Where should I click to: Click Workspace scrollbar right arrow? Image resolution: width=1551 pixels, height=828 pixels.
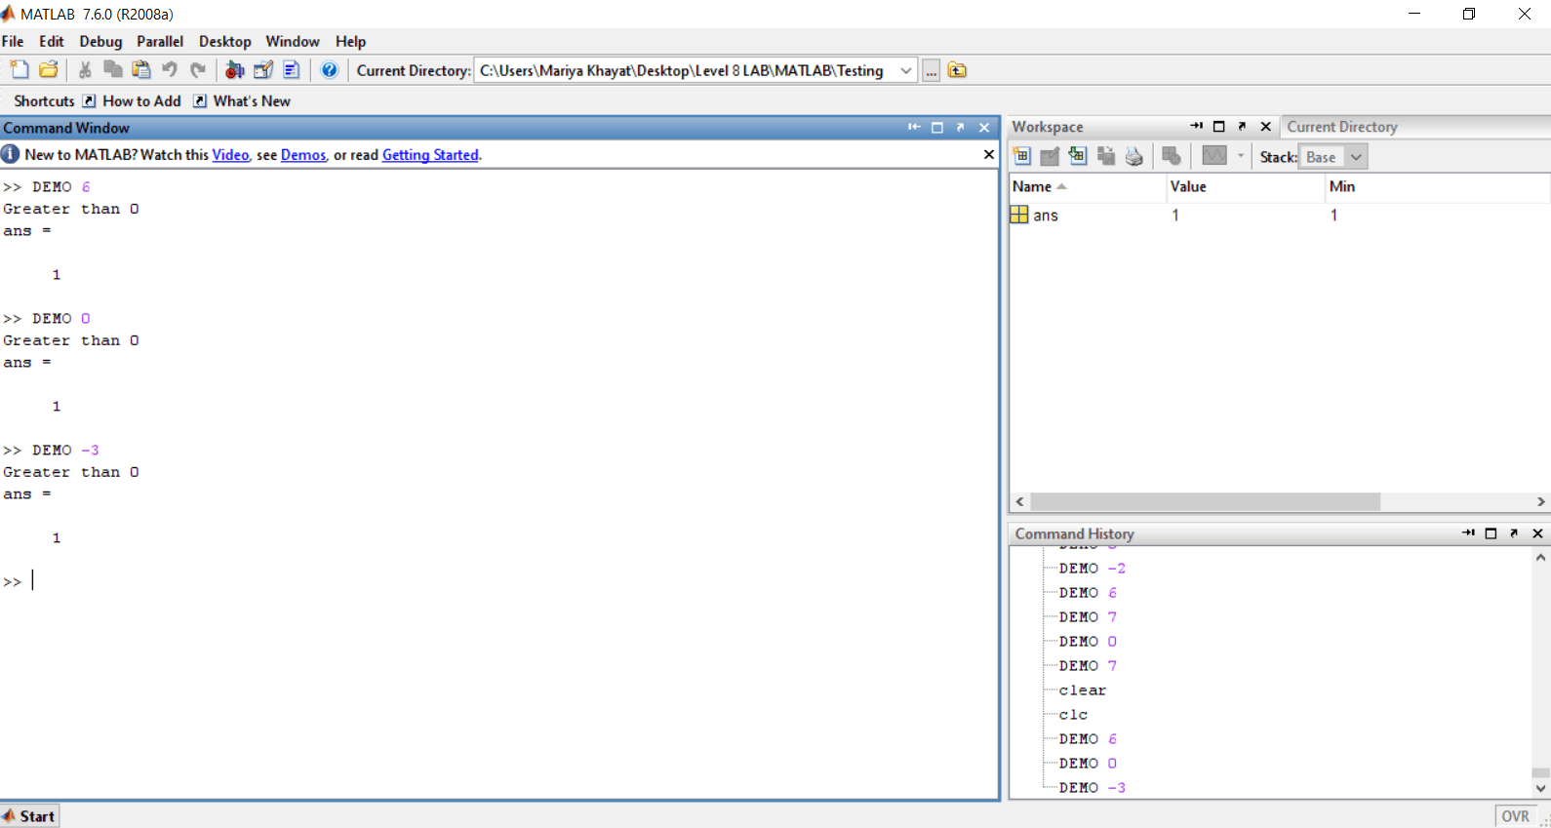coord(1540,501)
